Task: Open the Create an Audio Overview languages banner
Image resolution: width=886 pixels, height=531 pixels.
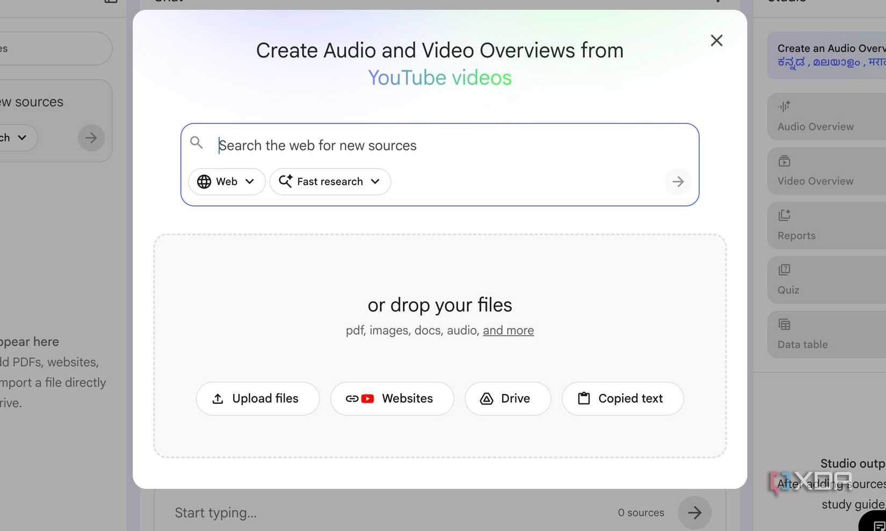Action: [827, 55]
